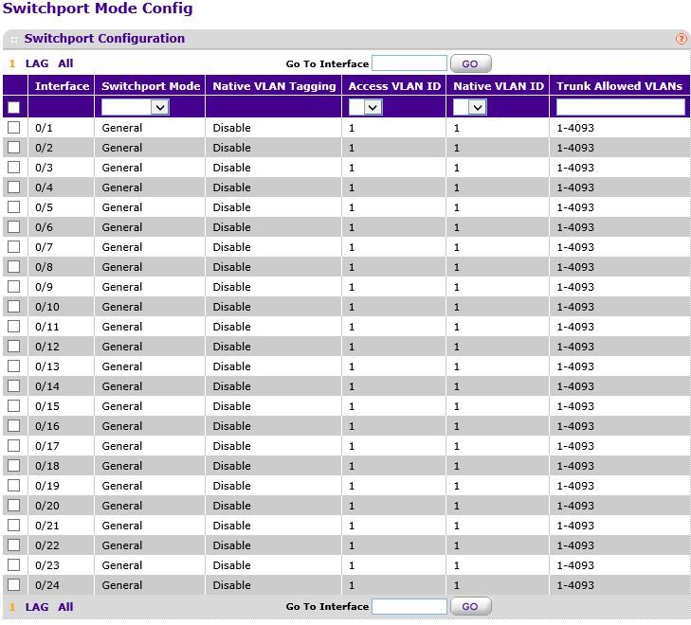Click the Switchport Configuration section title

tap(104, 38)
